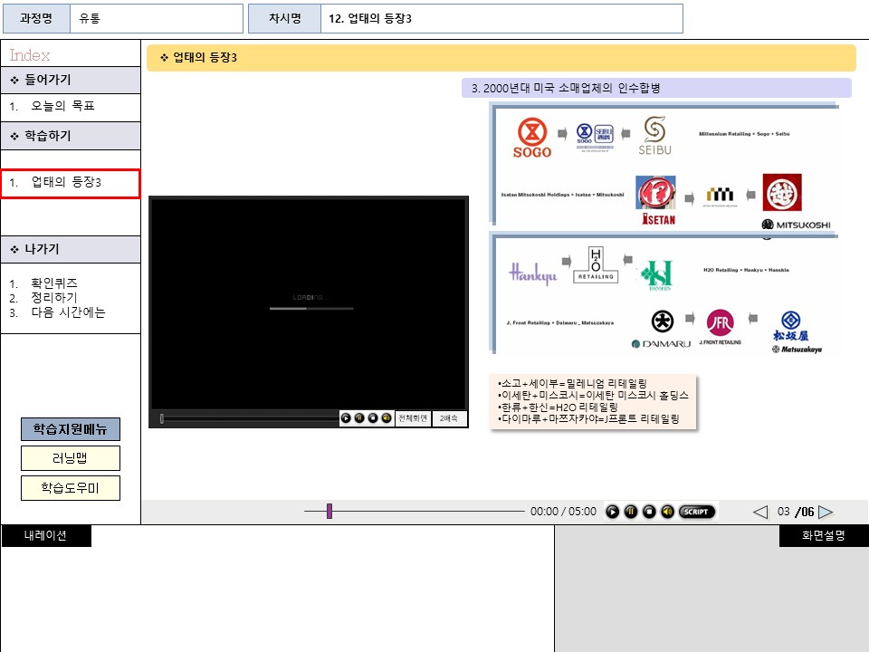Image resolution: width=869 pixels, height=652 pixels.
Task: Go to previous page arrow
Action: (760, 512)
